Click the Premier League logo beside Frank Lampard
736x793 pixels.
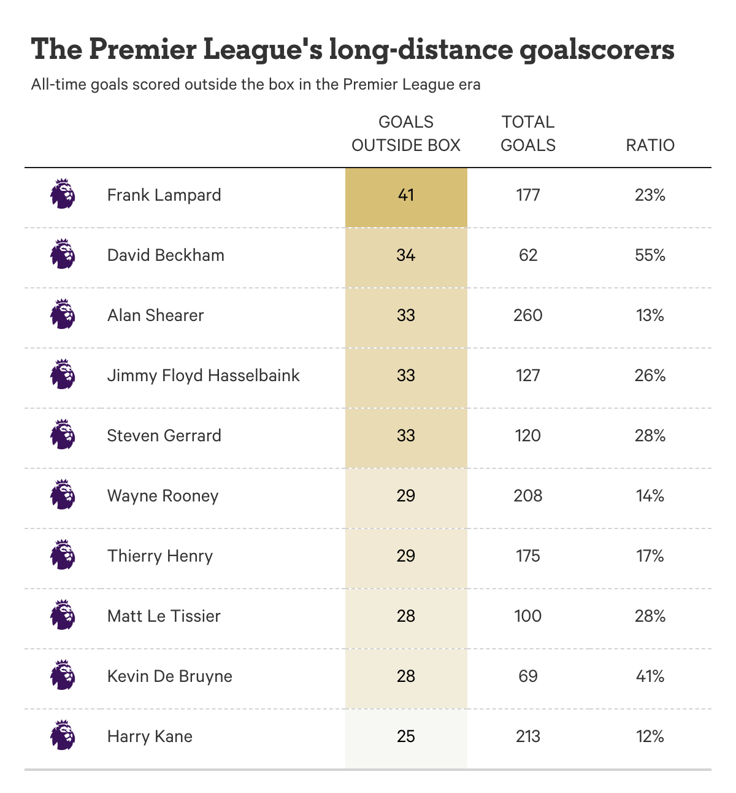tap(63, 194)
